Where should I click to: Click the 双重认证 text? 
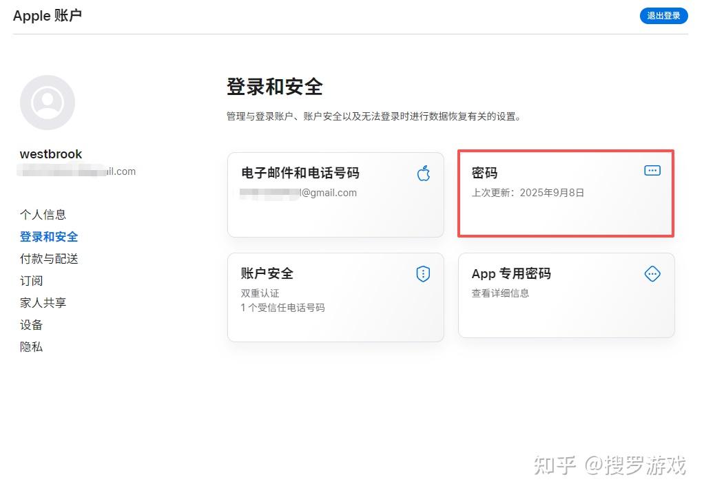[x=260, y=293]
